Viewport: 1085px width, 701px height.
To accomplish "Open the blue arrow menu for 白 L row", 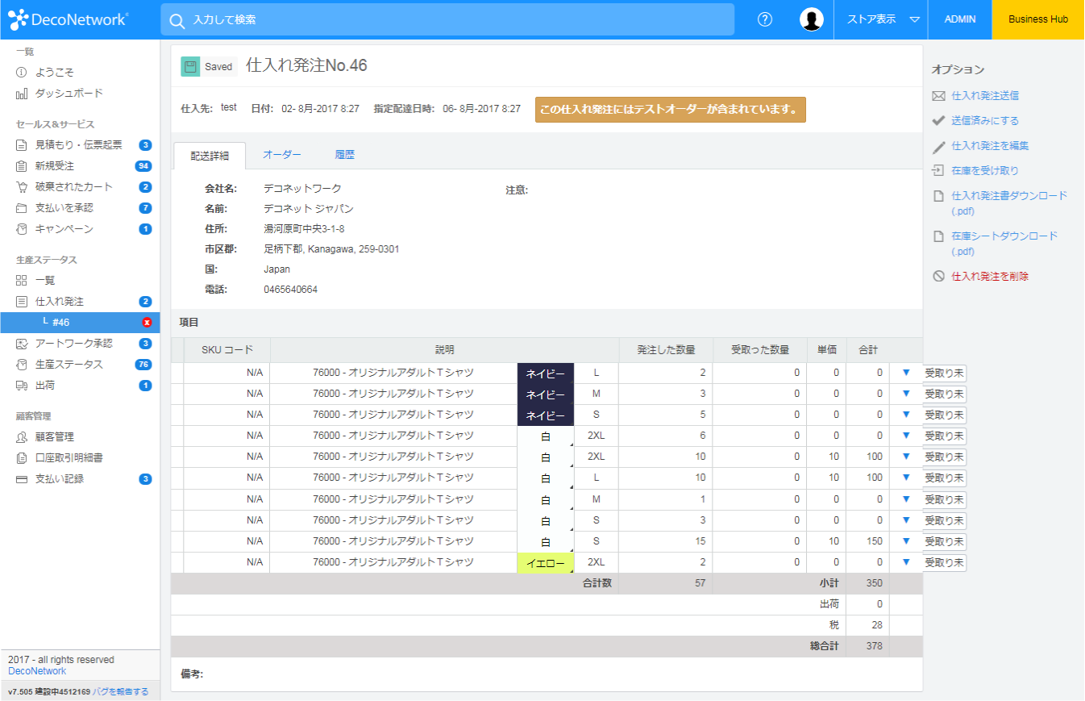I will [x=906, y=478].
